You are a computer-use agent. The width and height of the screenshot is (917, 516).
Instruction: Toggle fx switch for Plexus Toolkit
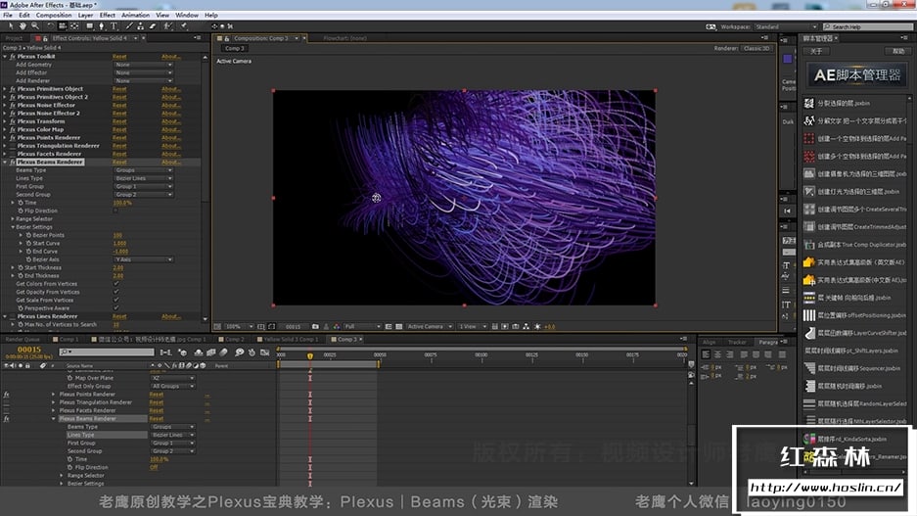[x=13, y=57]
